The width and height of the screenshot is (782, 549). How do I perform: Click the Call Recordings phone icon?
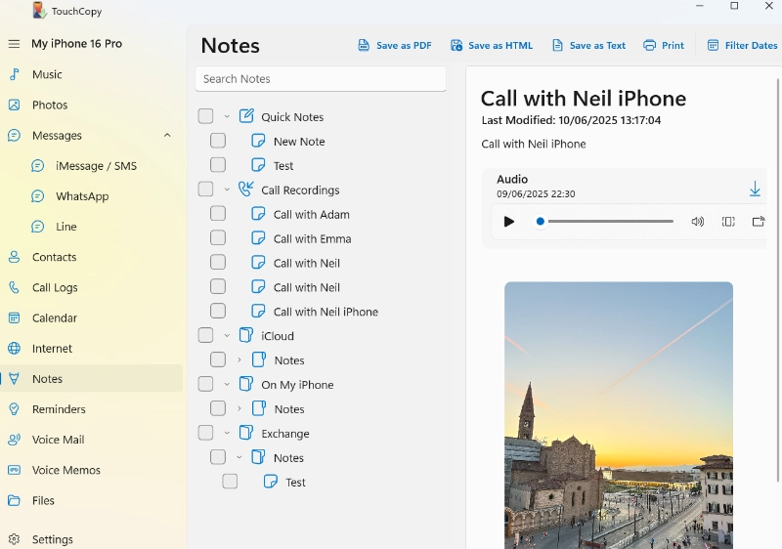tap(246, 190)
